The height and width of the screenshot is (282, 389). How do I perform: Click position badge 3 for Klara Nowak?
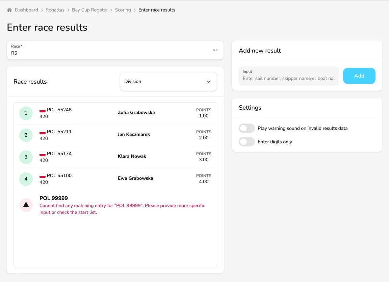tap(26, 157)
